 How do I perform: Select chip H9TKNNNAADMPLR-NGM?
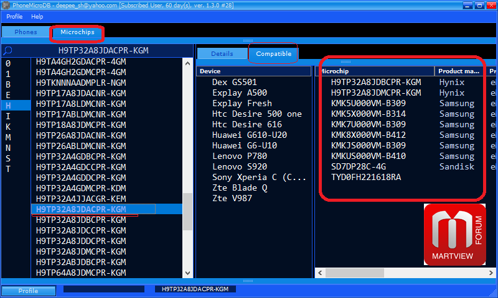click(x=81, y=83)
